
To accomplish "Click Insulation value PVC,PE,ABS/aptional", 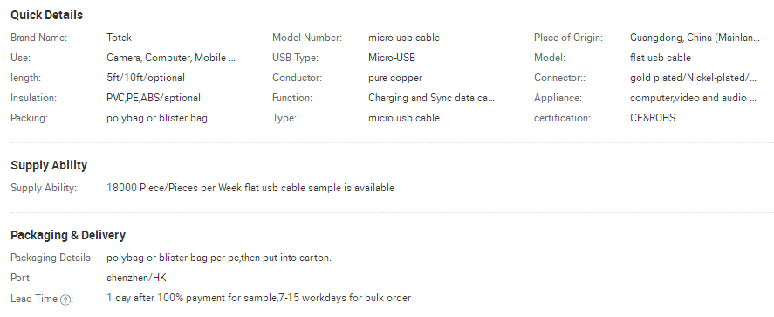I will pyautogui.click(x=154, y=98).
